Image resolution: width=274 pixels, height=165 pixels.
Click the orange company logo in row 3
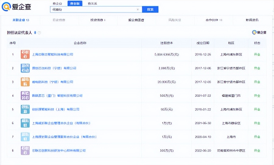pyautogui.click(x=25, y=82)
